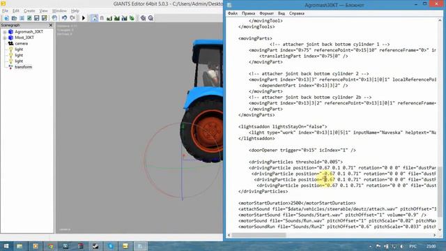Click the motorStartDuration line in Notepad
The height and width of the screenshot is (251, 446).
[x=297, y=203]
